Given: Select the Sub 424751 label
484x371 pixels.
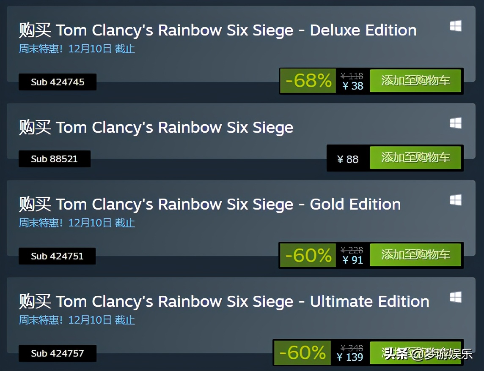Looking at the screenshot, I should tap(57, 256).
